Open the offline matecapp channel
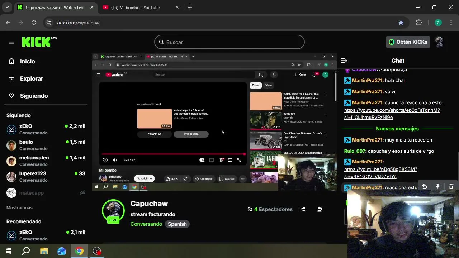 [x=46, y=193]
